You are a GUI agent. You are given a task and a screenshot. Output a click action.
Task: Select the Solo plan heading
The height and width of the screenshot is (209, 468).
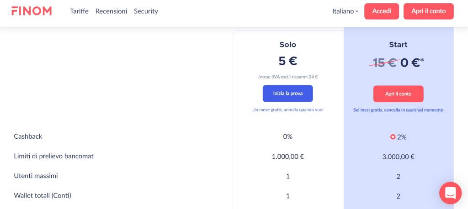coord(288,44)
